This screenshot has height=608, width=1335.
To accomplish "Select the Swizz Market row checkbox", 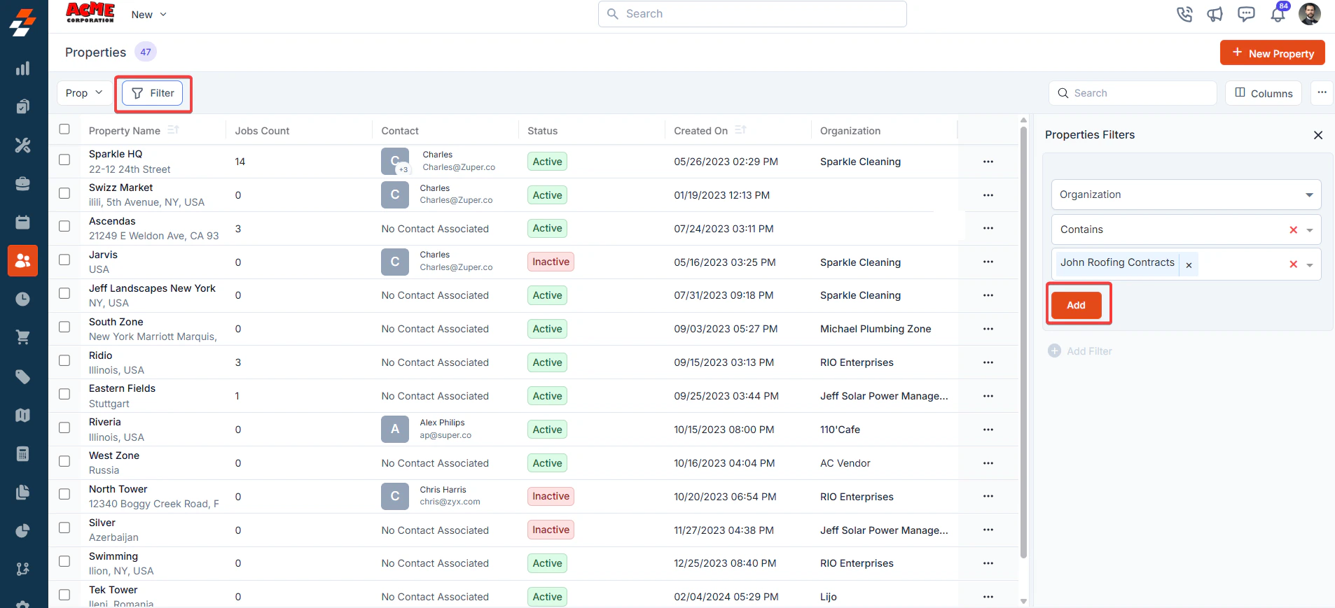I will [64, 193].
